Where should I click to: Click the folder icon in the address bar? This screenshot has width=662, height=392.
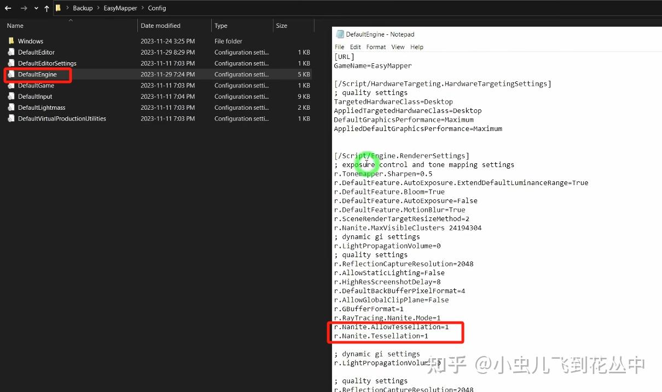[x=59, y=8]
